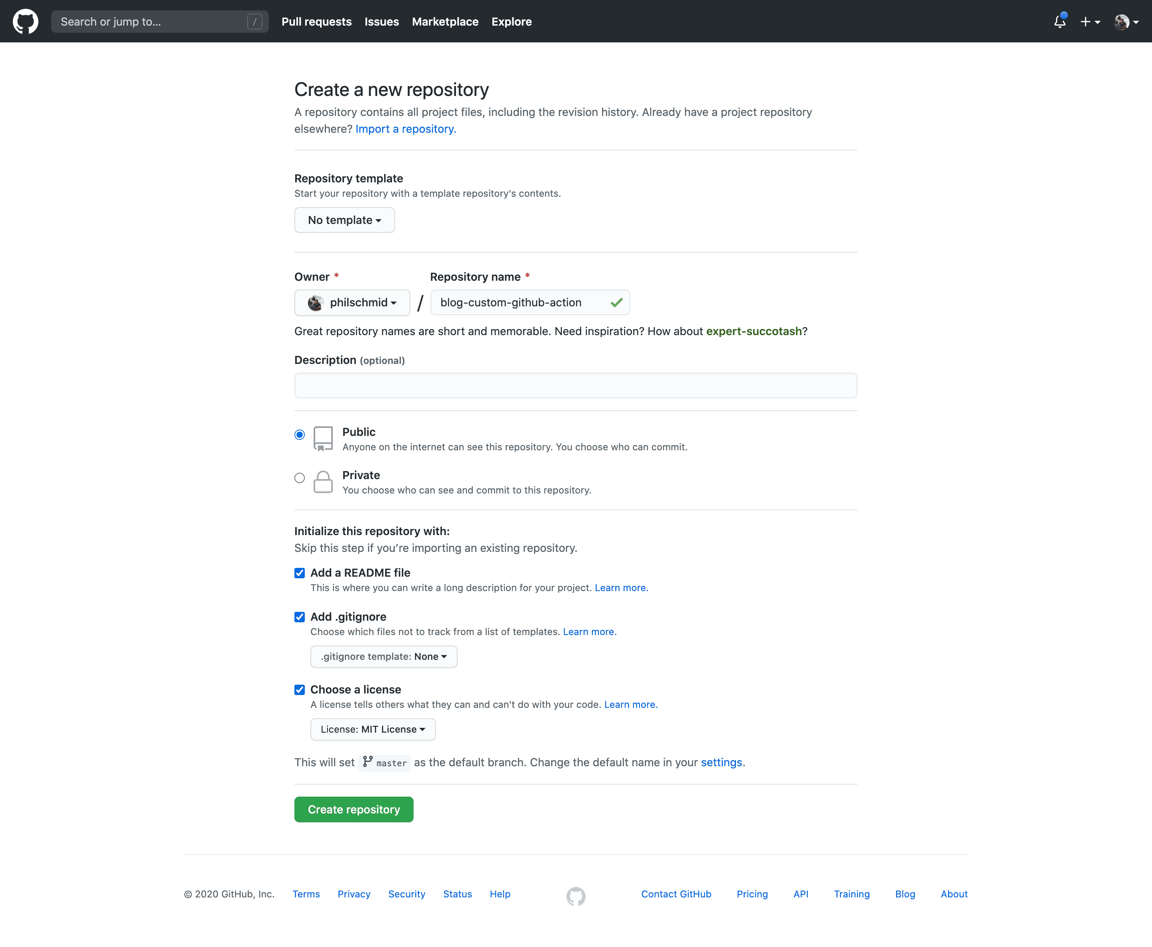Uncheck Add a README file
Viewport: 1152px width, 947px height.
(x=300, y=573)
